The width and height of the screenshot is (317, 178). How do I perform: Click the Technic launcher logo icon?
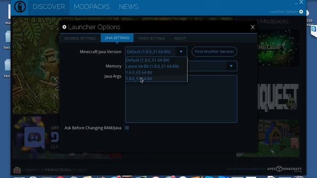[x=20, y=6]
